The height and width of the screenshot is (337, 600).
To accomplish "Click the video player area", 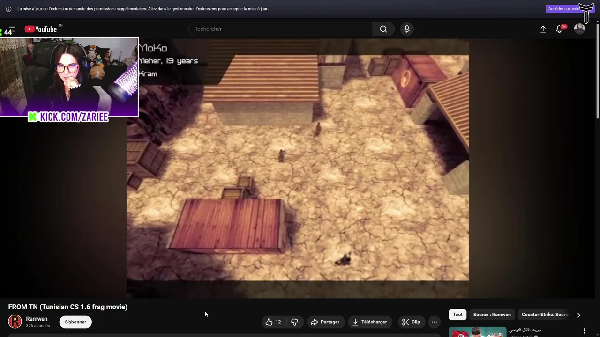I will pyautogui.click(x=298, y=168).
